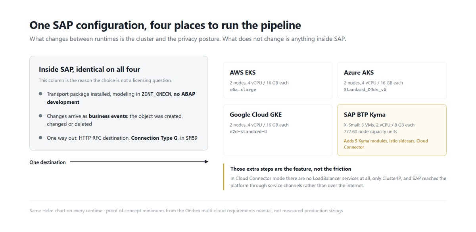Click 'Standard_D4ds_v5' instance type text
This screenshot has width=476, height=232.
coord(365,89)
